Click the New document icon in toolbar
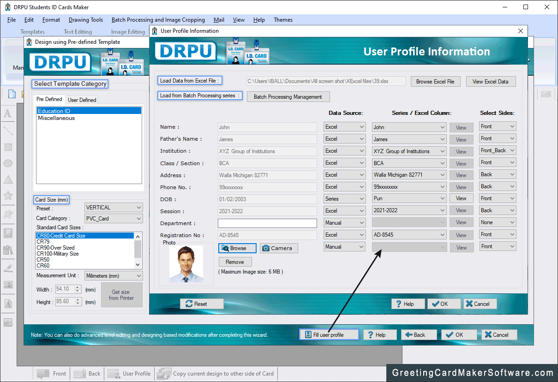This screenshot has width=558, height=382. coord(12,94)
